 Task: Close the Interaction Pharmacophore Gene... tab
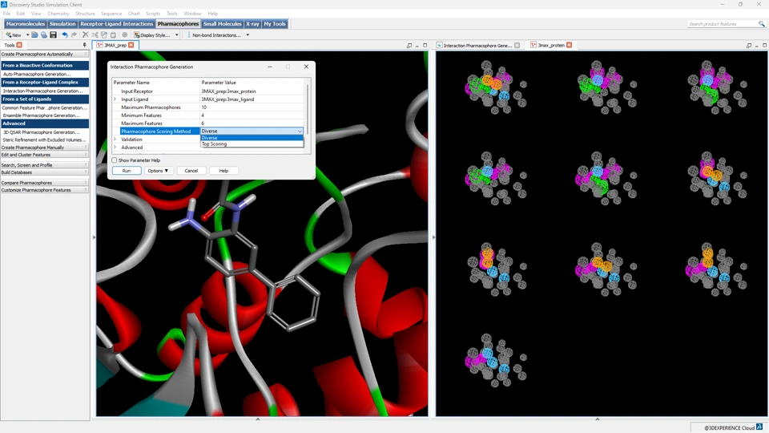click(x=517, y=45)
